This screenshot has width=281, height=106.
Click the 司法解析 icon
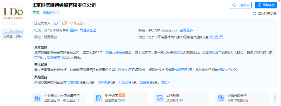(x=160, y=98)
